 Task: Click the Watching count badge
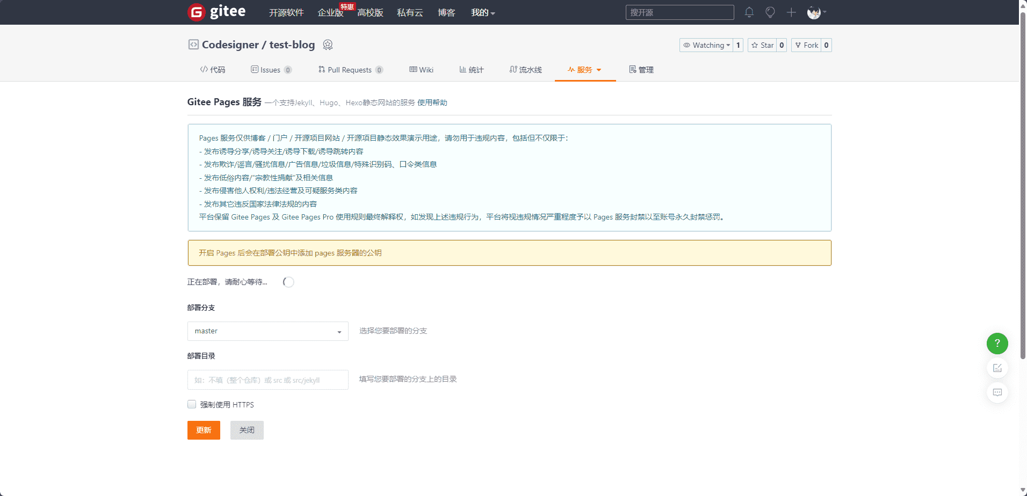738,45
